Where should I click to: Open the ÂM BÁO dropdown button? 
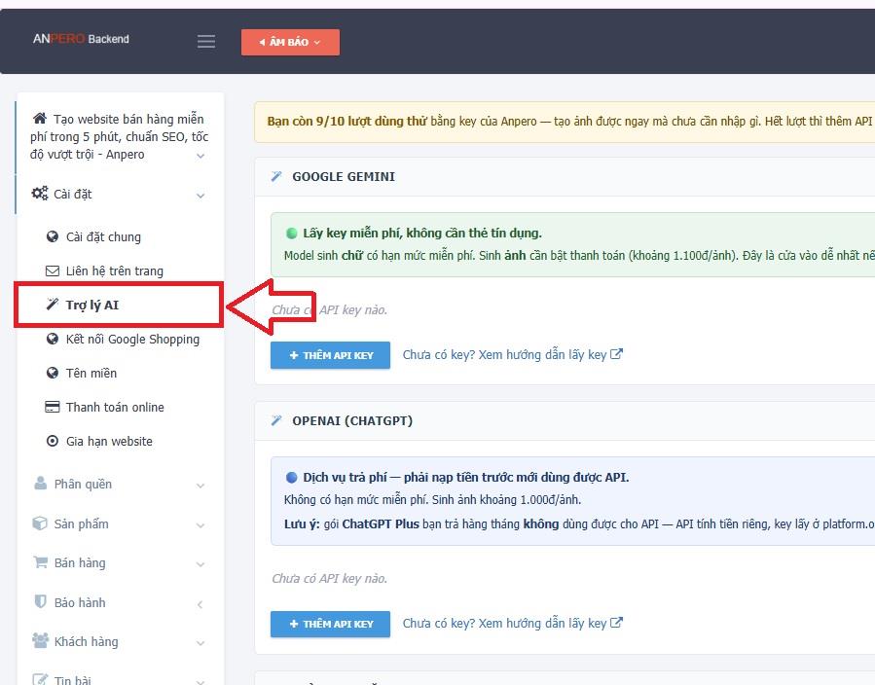pyautogui.click(x=290, y=43)
